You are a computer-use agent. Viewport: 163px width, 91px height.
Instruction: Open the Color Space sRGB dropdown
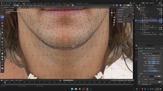pos(155,84)
